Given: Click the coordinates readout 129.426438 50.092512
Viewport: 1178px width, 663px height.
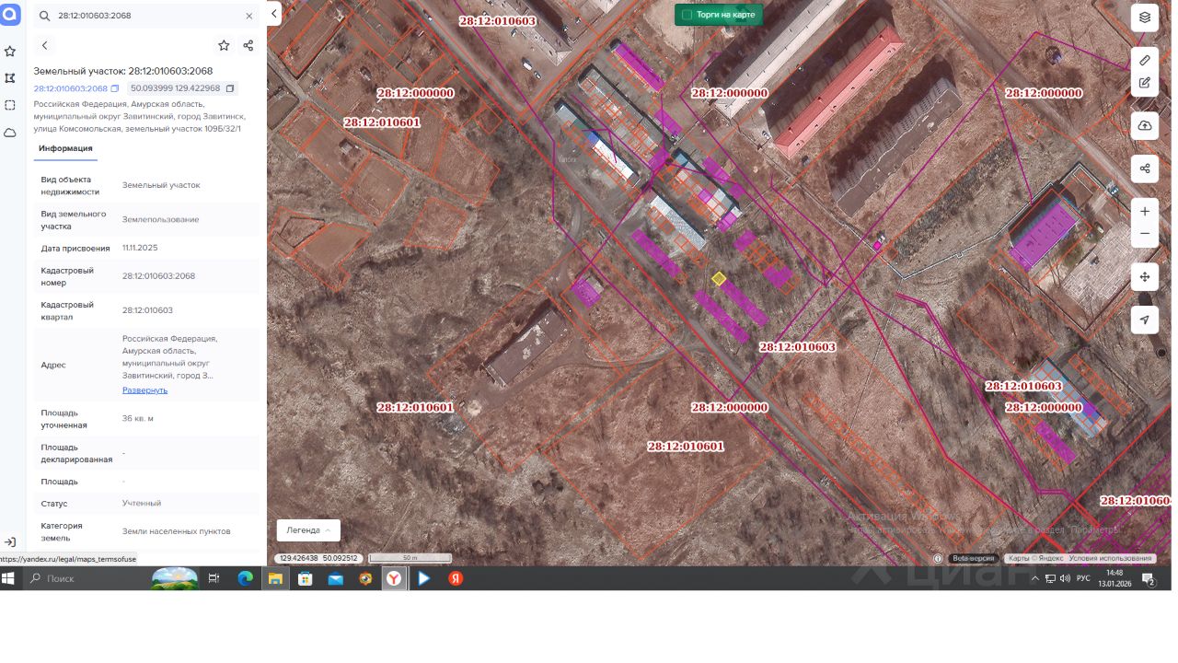Looking at the screenshot, I should (x=318, y=558).
